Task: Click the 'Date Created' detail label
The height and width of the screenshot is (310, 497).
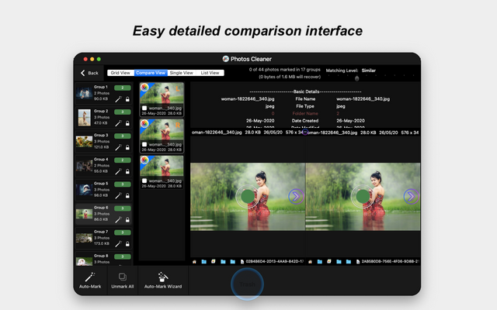Action: pos(305,121)
